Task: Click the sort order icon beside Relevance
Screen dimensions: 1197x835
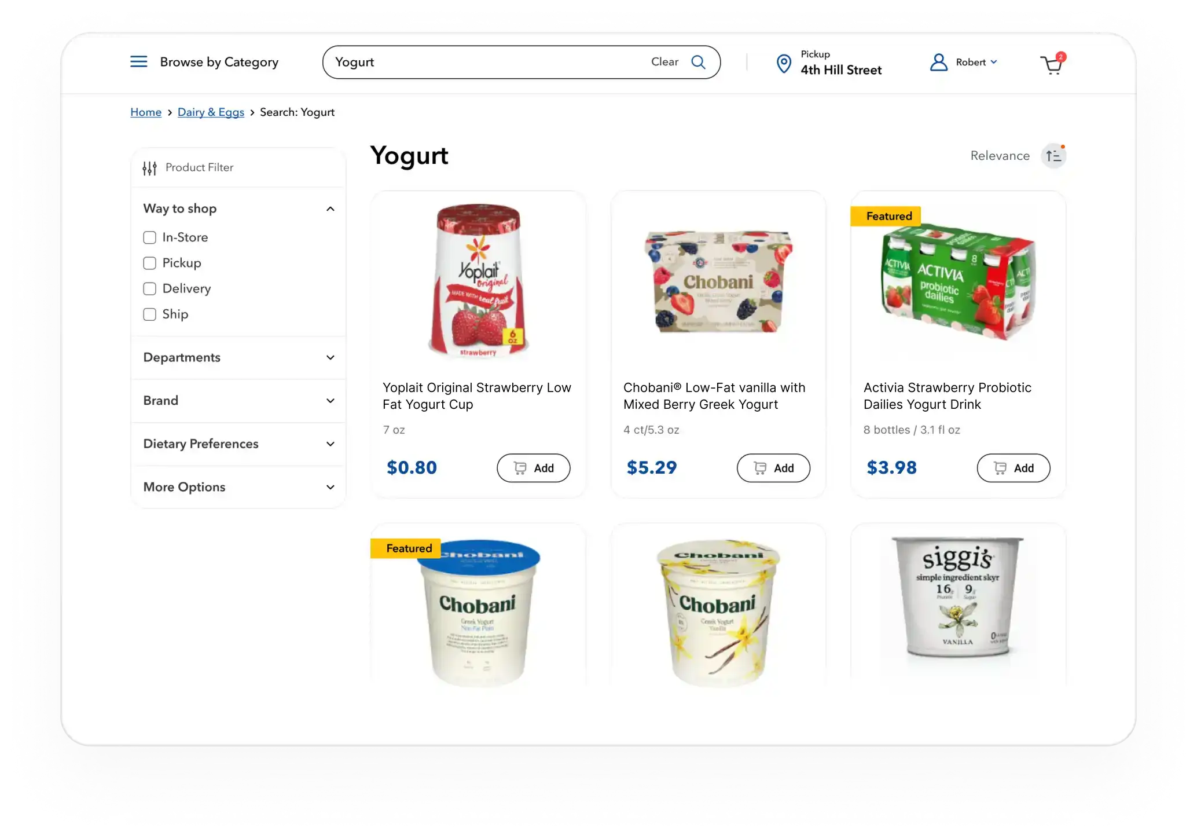Action: click(x=1053, y=155)
